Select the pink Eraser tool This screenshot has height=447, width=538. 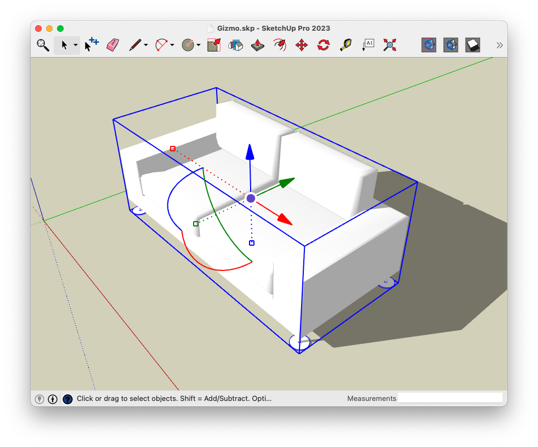pos(113,45)
